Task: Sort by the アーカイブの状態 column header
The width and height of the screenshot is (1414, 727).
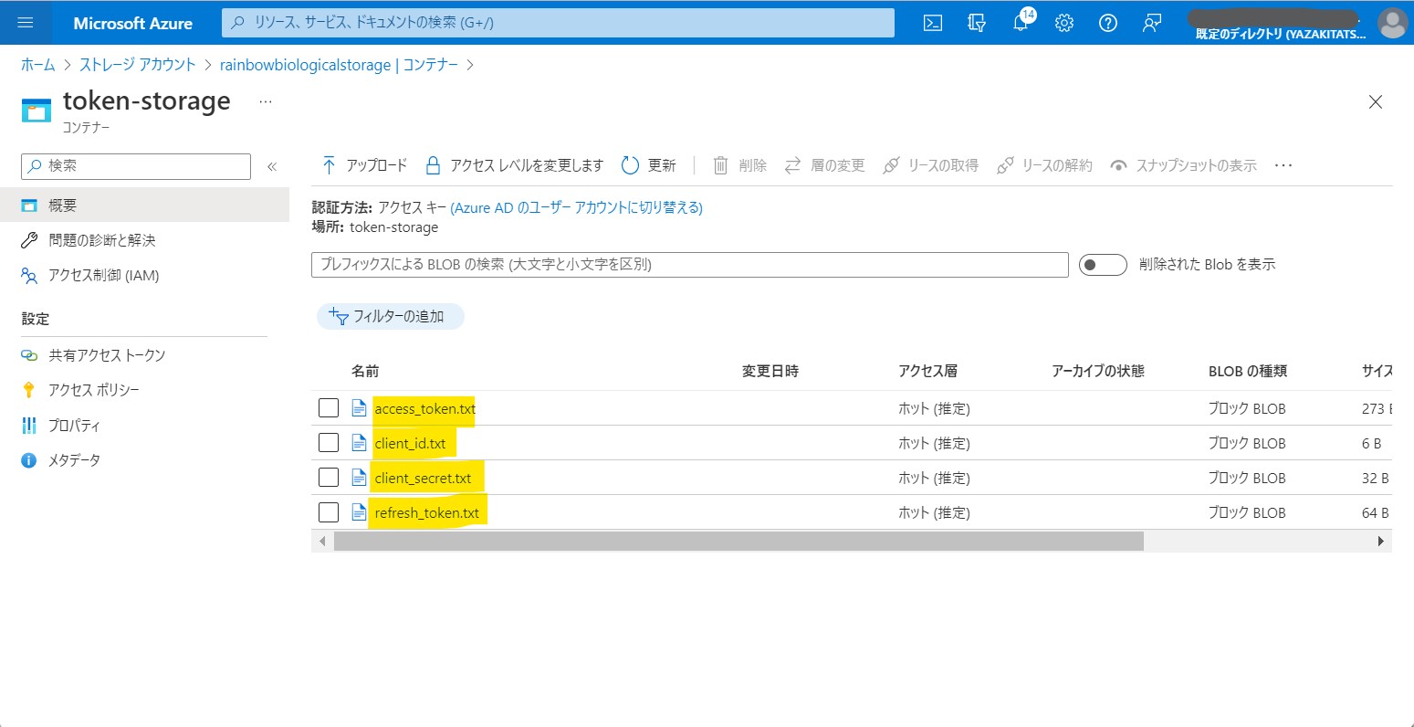Action: click(1098, 371)
